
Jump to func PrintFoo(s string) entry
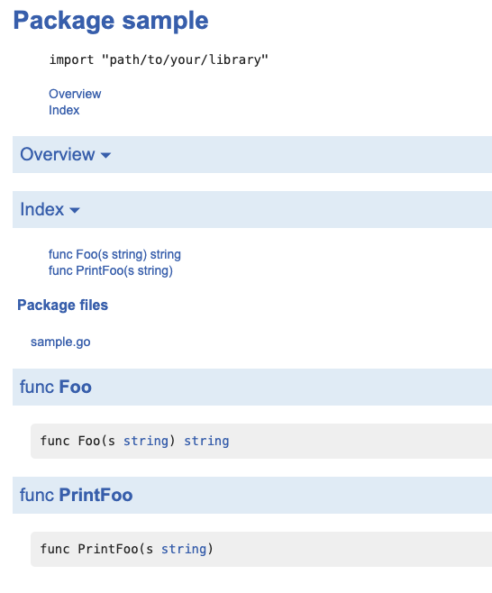111,270
